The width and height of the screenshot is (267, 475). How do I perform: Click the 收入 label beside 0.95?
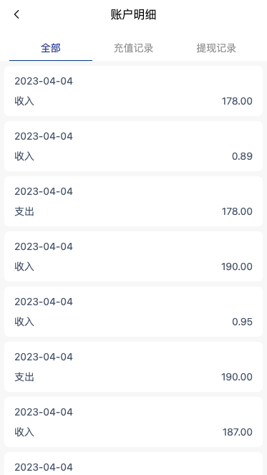[x=24, y=322]
